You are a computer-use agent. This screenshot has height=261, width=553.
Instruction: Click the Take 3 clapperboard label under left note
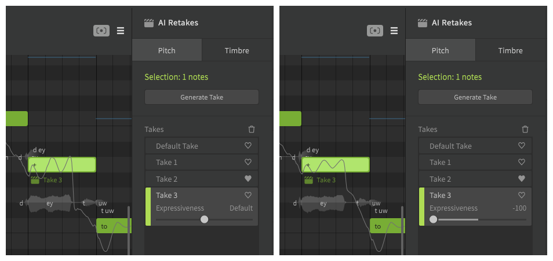46,180
